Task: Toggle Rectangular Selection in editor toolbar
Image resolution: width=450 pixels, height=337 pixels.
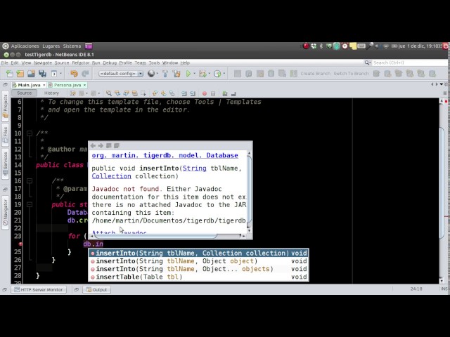Action: pyautogui.click(x=143, y=93)
